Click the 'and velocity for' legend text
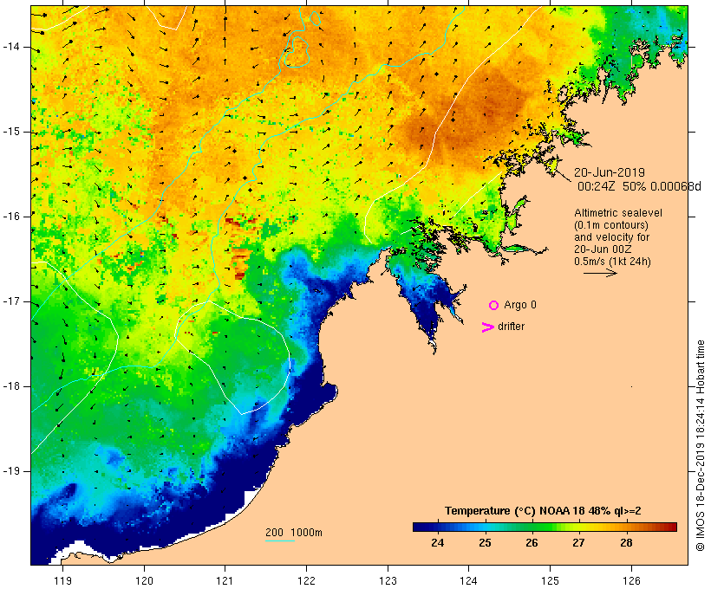Screen dimensions: 711x589 611,237
